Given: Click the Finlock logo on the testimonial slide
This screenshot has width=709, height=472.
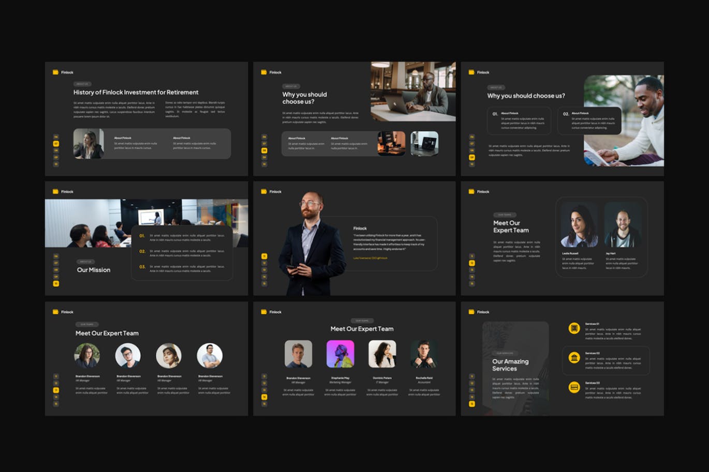Looking at the screenshot, I should click(x=271, y=192).
